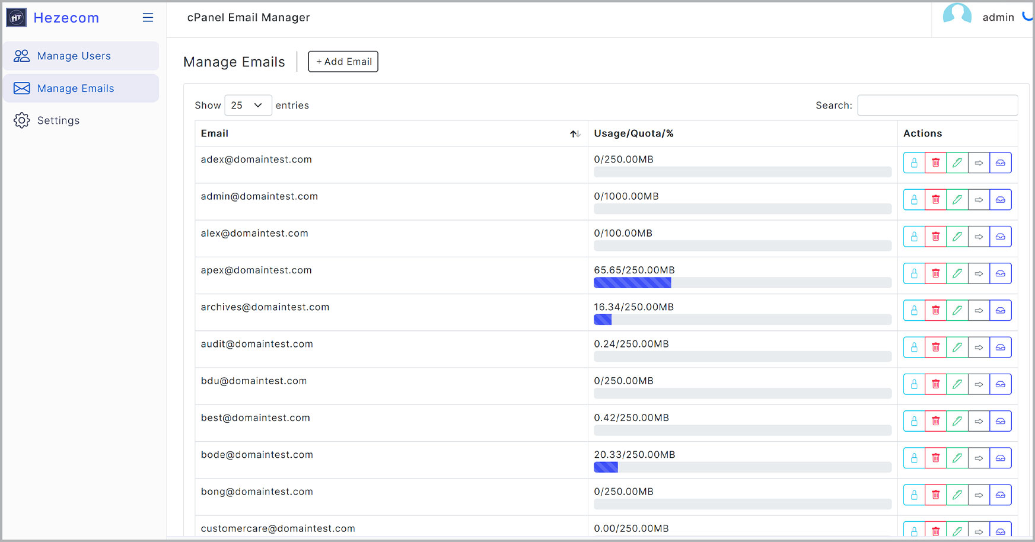The height and width of the screenshot is (542, 1035).
Task: Edit adex@domaintest.com using the pen icon
Action: [957, 163]
